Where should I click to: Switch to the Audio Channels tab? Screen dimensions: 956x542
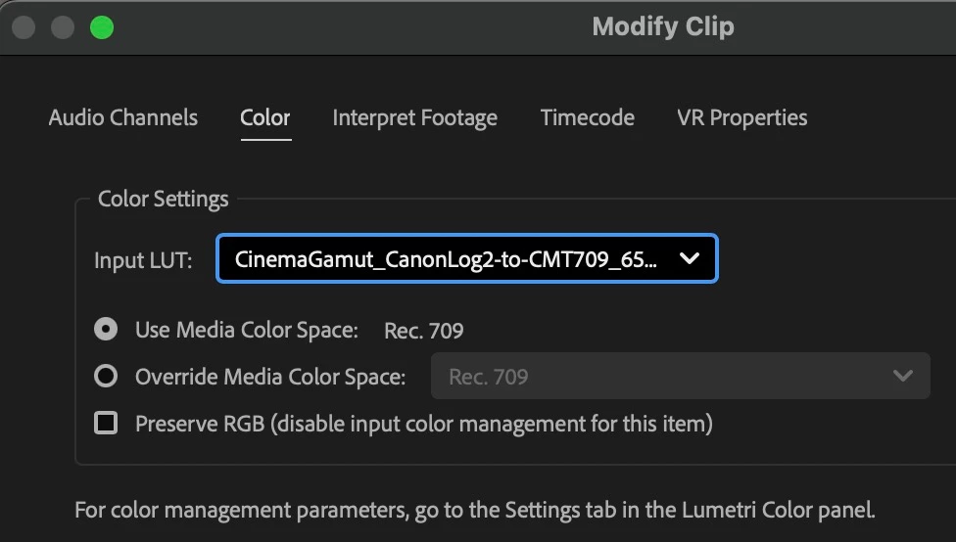coord(123,117)
